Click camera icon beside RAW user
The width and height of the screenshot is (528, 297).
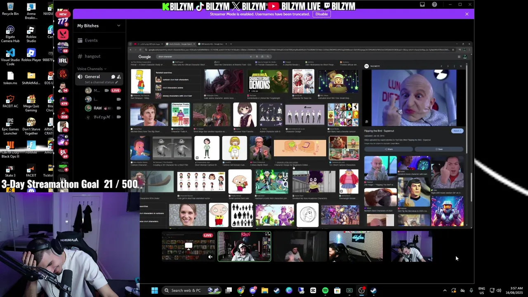pyautogui.click(x=119, y=108)
